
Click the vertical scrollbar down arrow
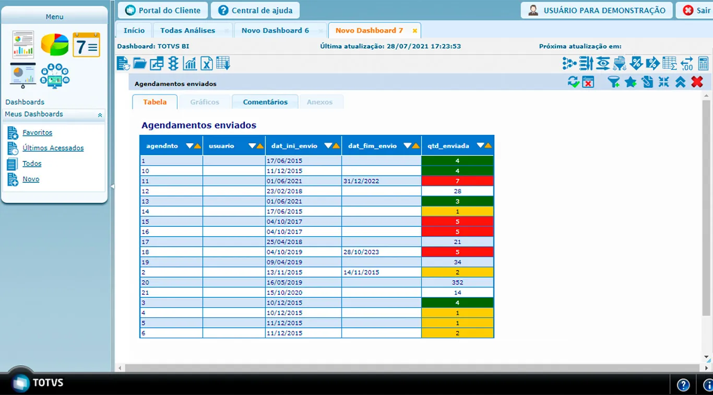click(x=707, y=357)
